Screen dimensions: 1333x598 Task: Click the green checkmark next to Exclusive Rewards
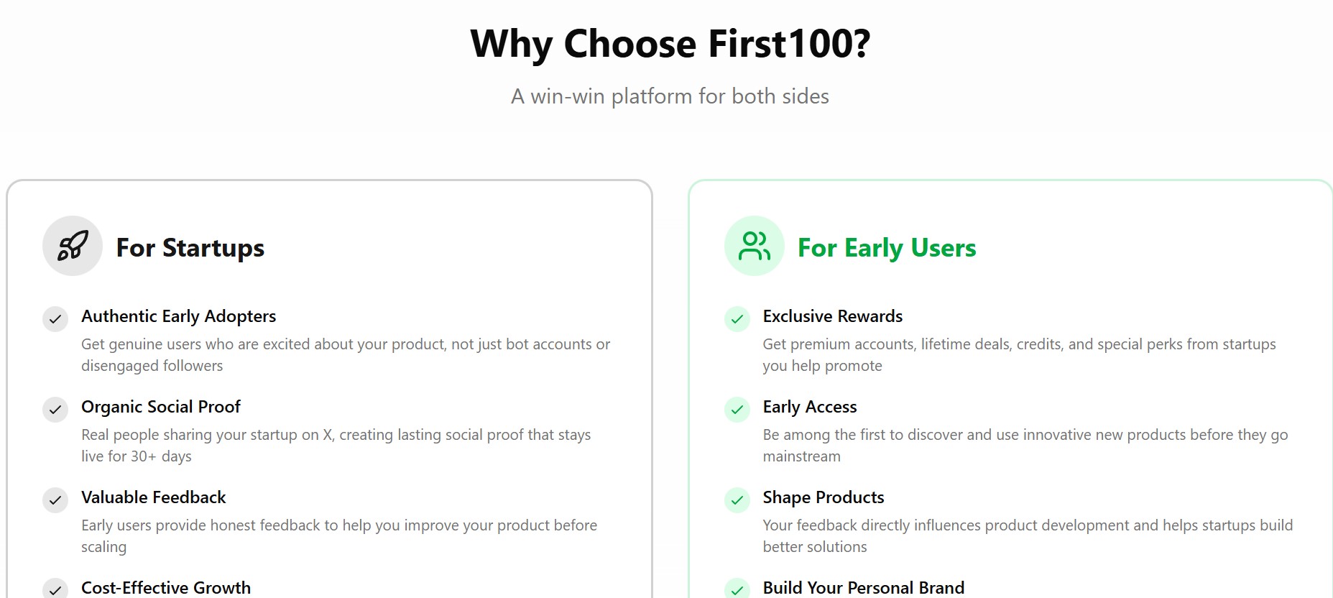(x=737, y=319)
